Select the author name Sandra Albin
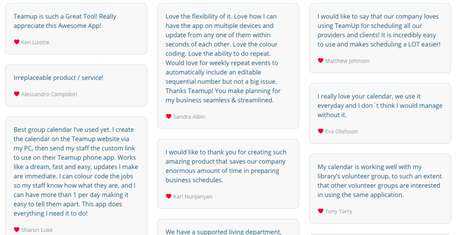This screenshot has width=461, height=235. coord(189,117)
